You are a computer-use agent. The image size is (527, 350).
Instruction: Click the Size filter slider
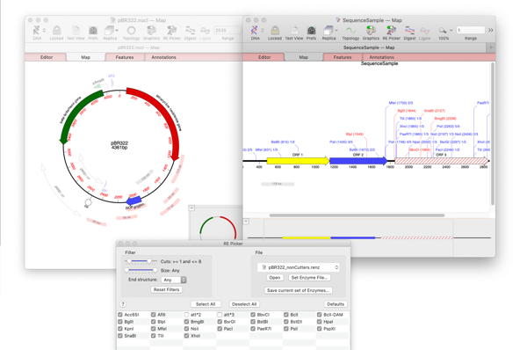141,270
